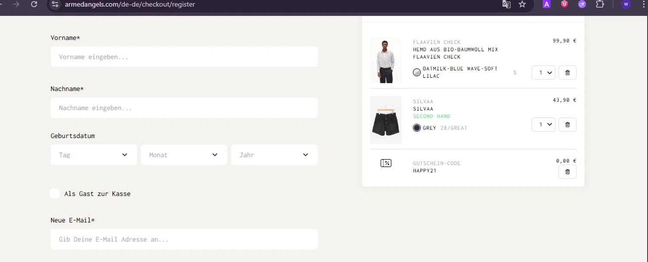Click the 'HAPPY21' voucher code text

click(x=425, y=171)
